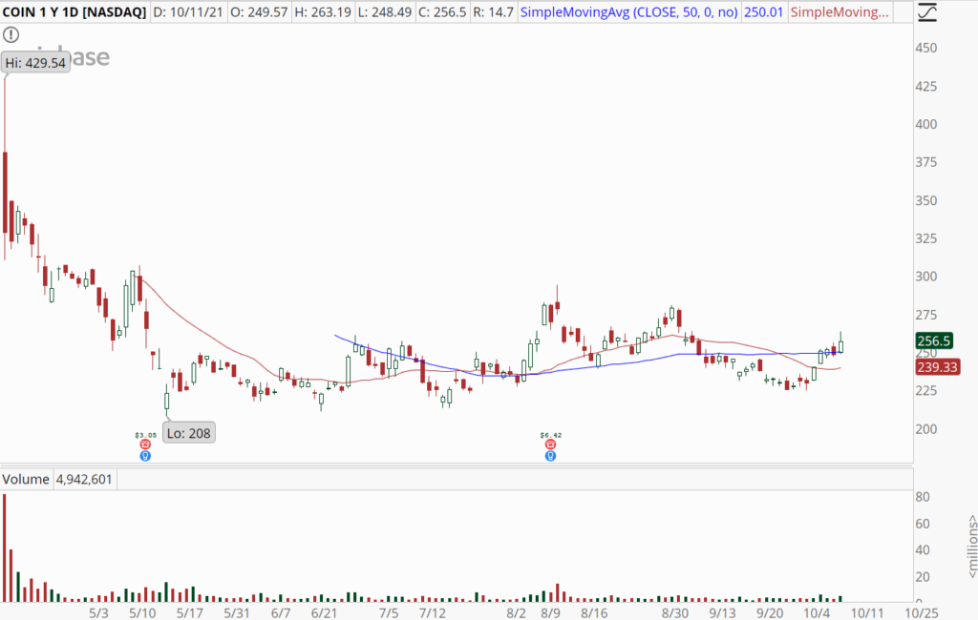
Task: Click the 5/3 date axis label
Action: [98, 613]
